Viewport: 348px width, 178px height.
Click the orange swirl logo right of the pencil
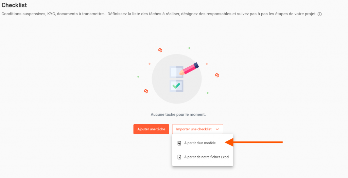[217, 75]
